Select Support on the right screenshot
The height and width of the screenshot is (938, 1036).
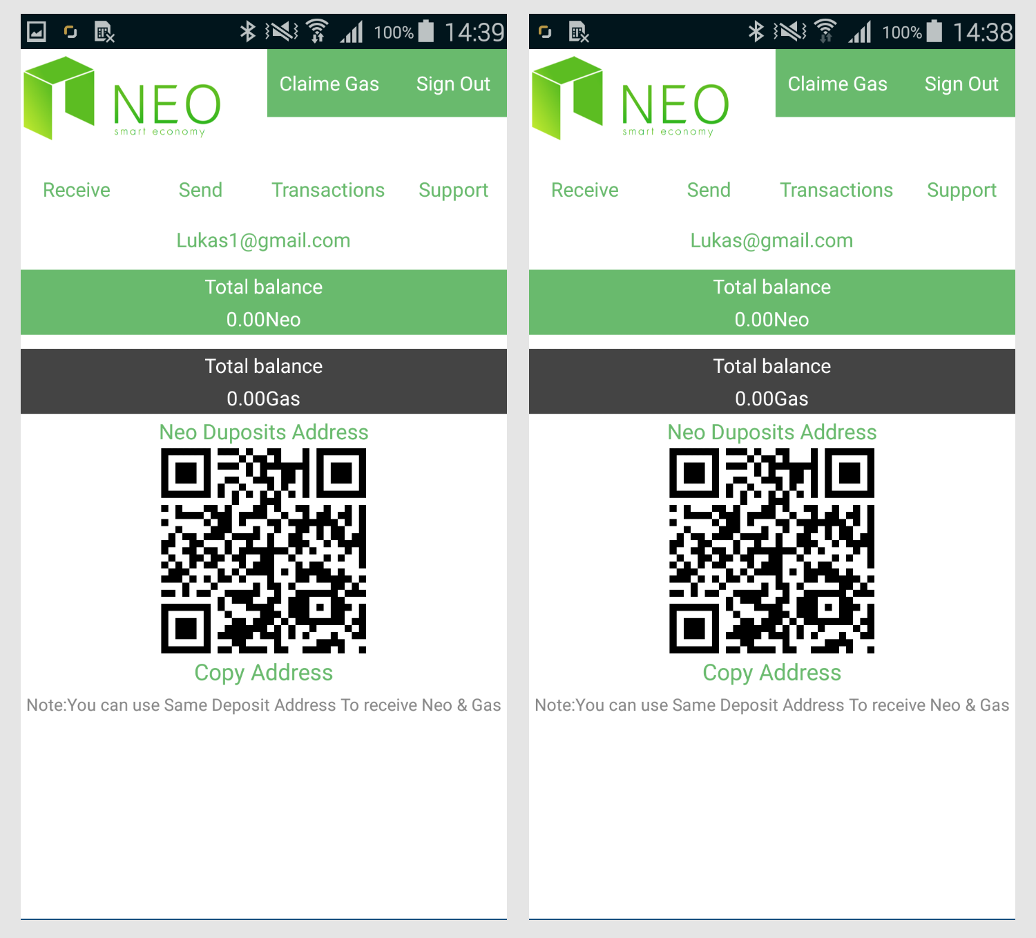pos(962,190)
